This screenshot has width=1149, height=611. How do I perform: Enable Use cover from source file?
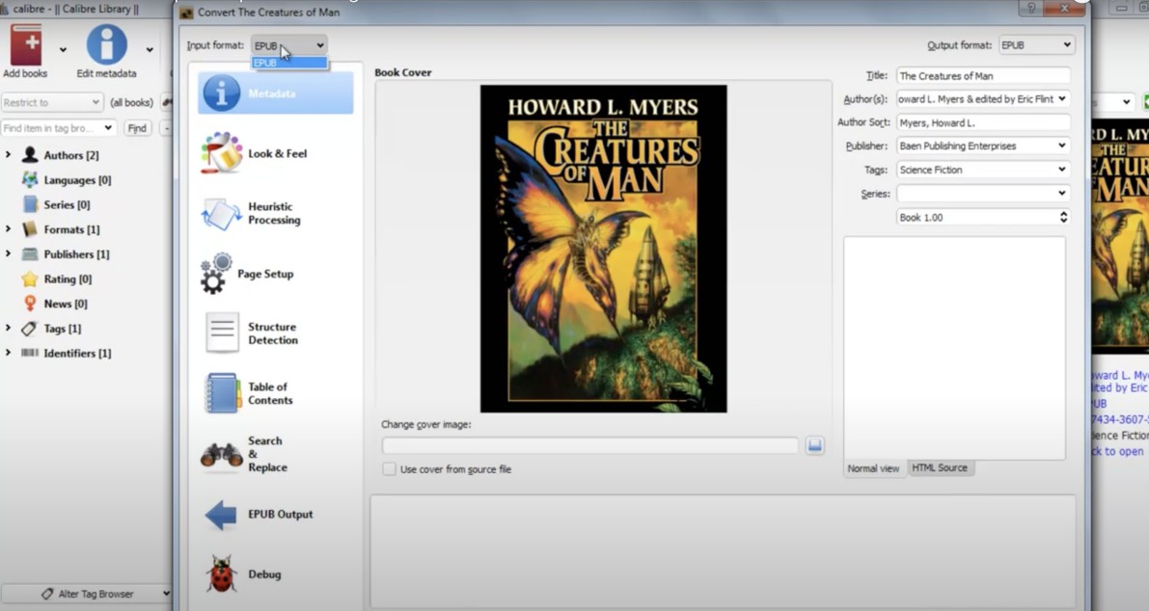coord(389,469)
